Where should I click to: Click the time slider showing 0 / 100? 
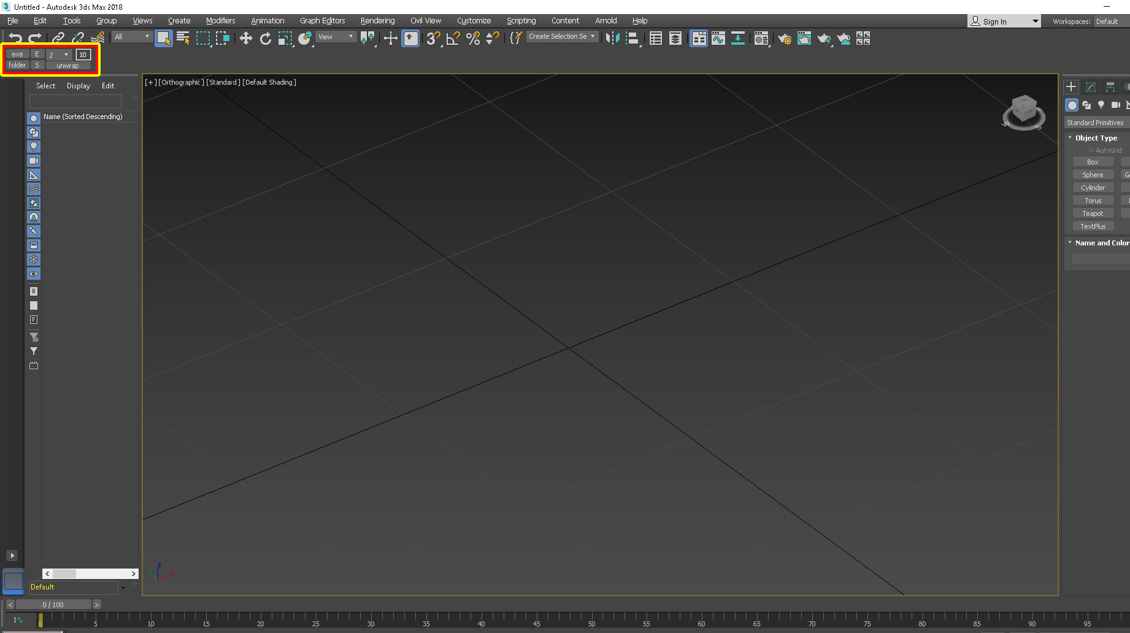point(53,605)
